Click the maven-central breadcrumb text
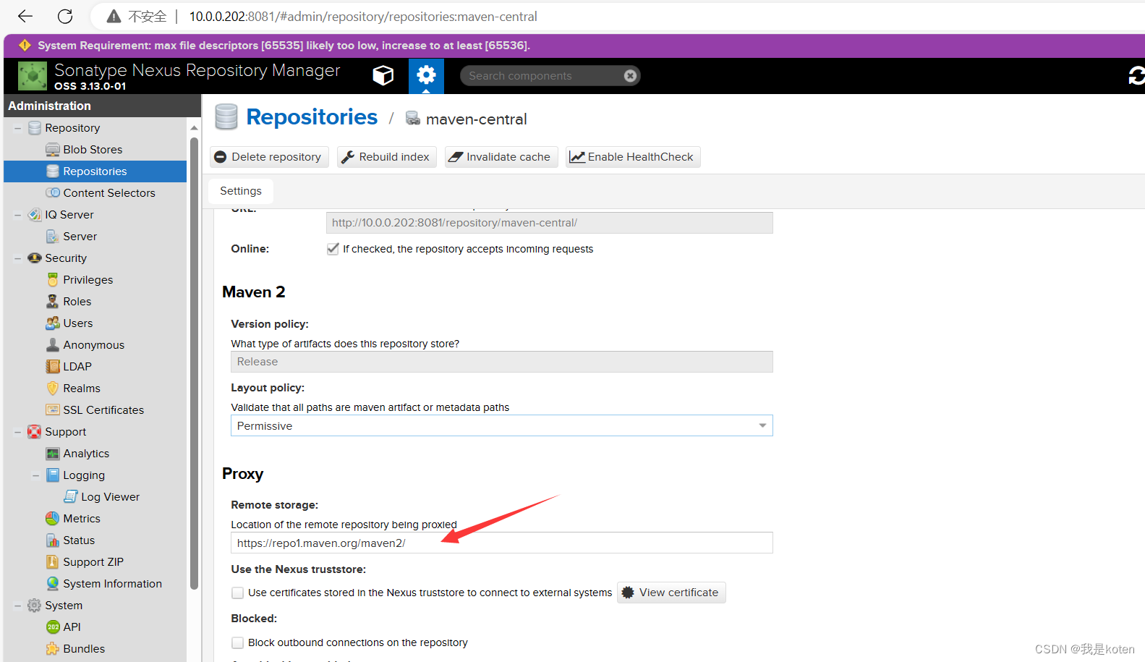This screenshot has width=1145, height=662. click(476, 119)
